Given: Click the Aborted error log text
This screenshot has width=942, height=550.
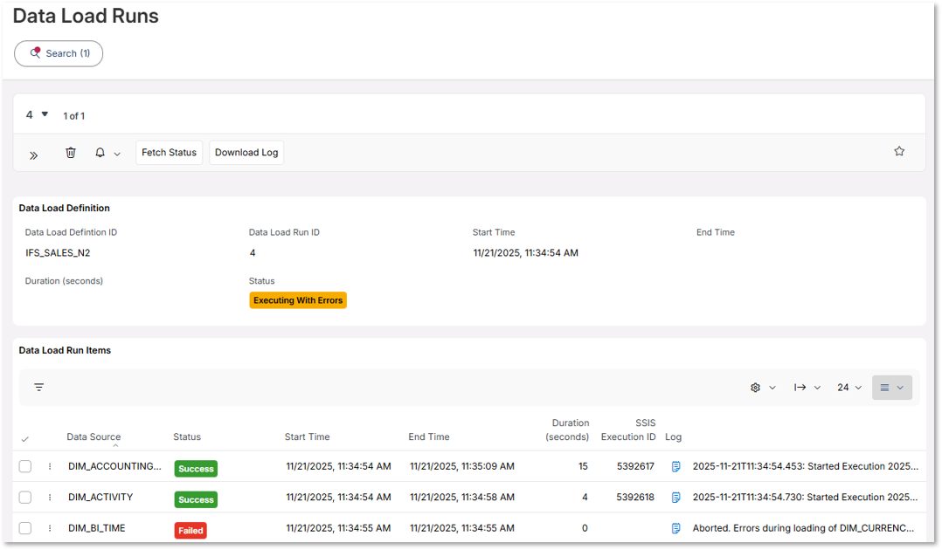Looking at the screenshot, I should coord(803,528).
